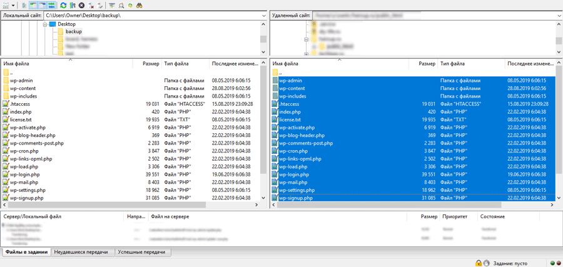
Task: Sort local files by Размер column
Action: point(150,64)
